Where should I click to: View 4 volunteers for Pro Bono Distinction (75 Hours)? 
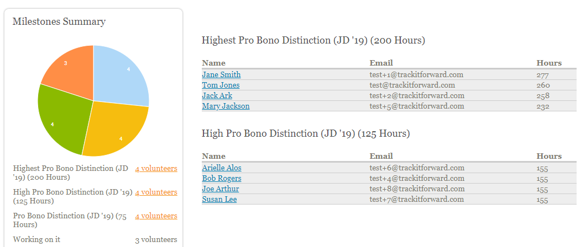156,216
